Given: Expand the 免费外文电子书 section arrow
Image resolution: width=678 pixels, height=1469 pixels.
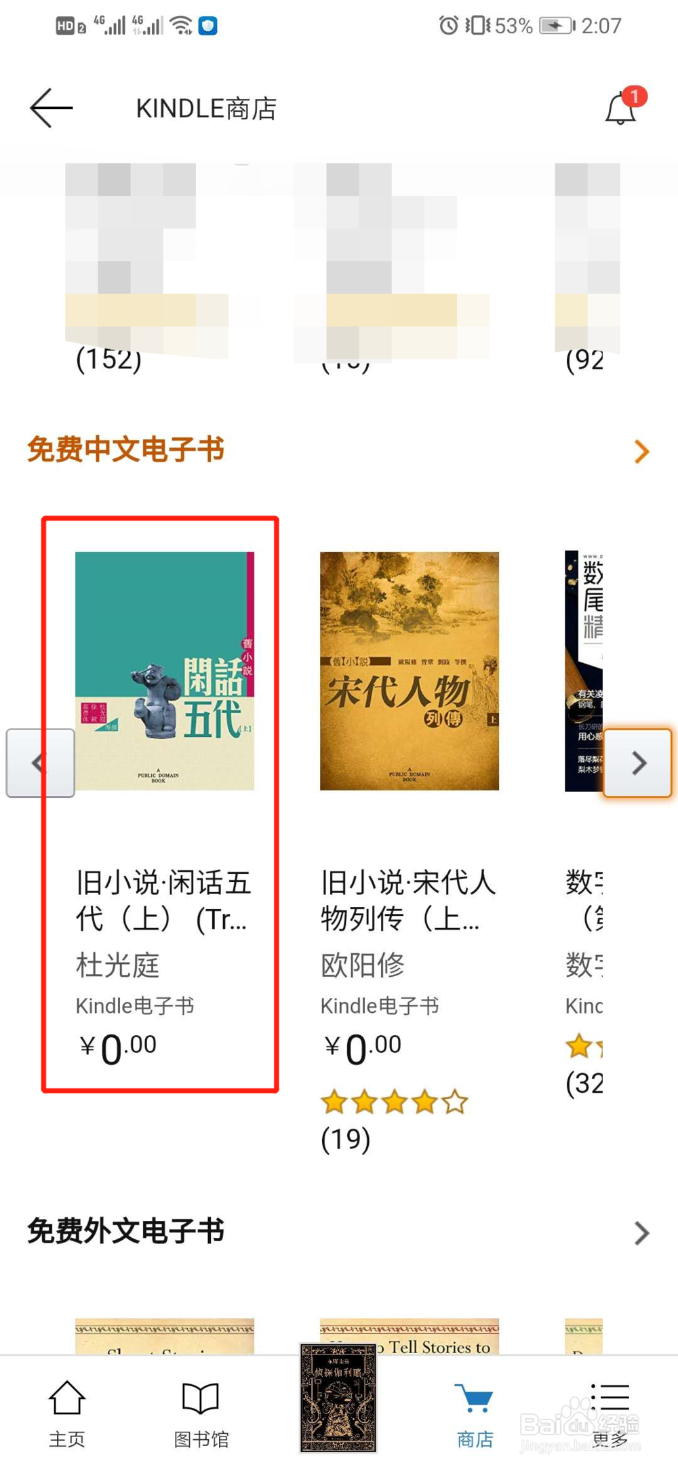Looking at the screenshot, I should tap(641, 1233).
